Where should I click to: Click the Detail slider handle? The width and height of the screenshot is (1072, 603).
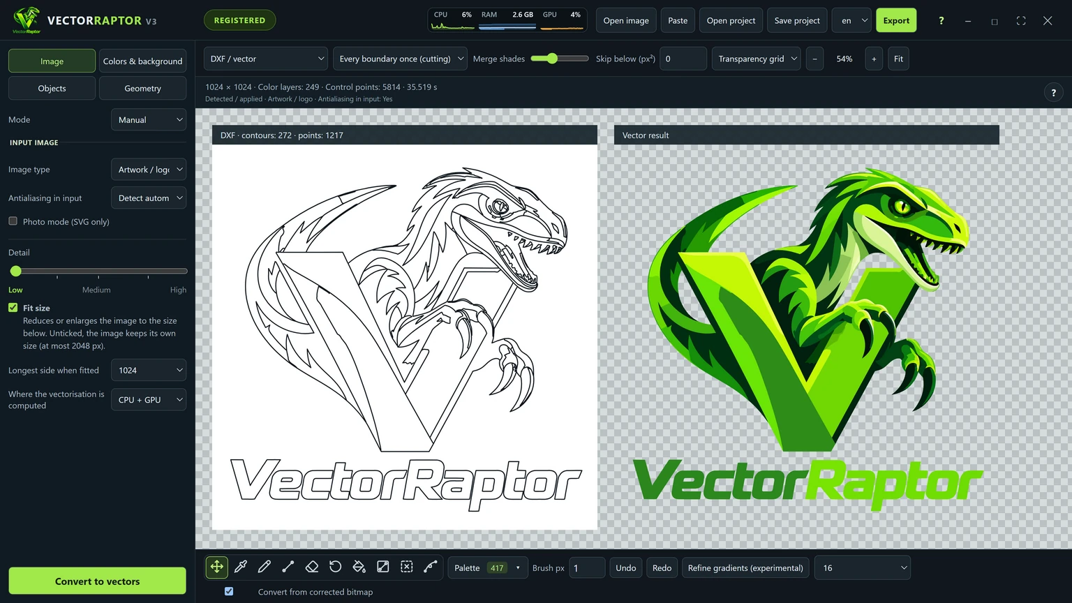(x=16, y=271)
